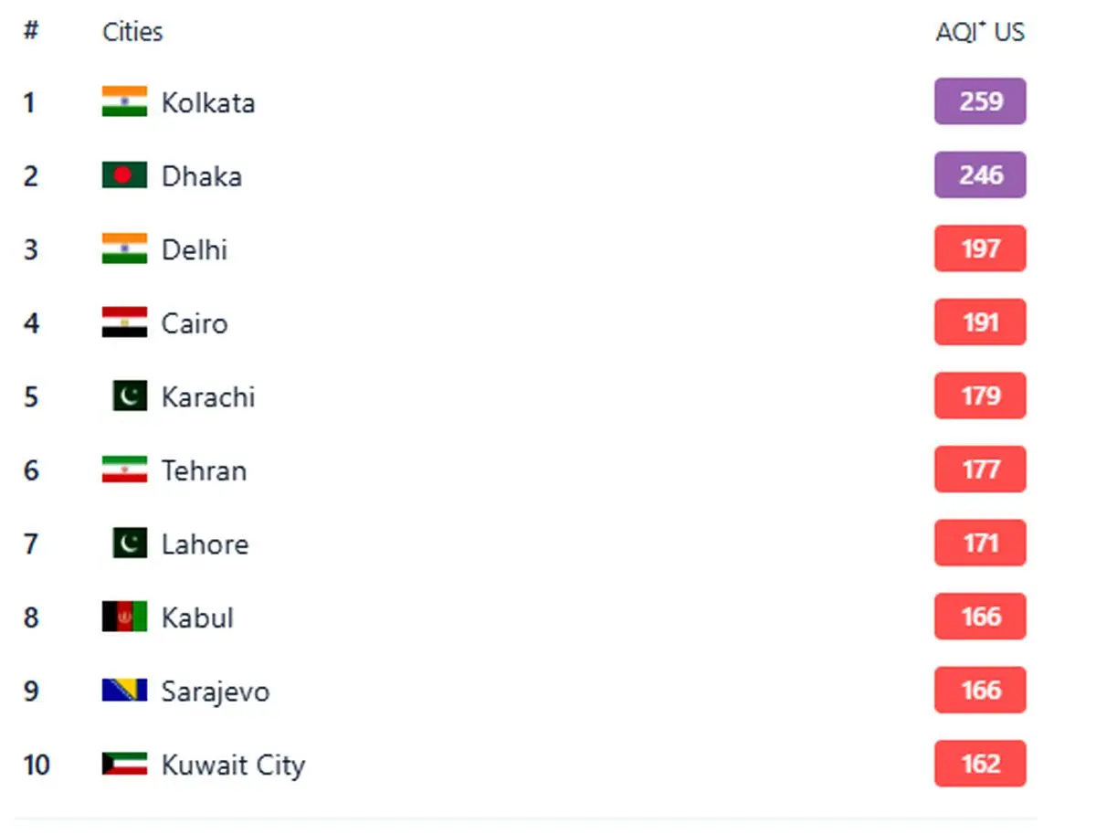Click the Iran flag beside Tehran
The image size is (1096, 834).
click(x=124, y=470)
